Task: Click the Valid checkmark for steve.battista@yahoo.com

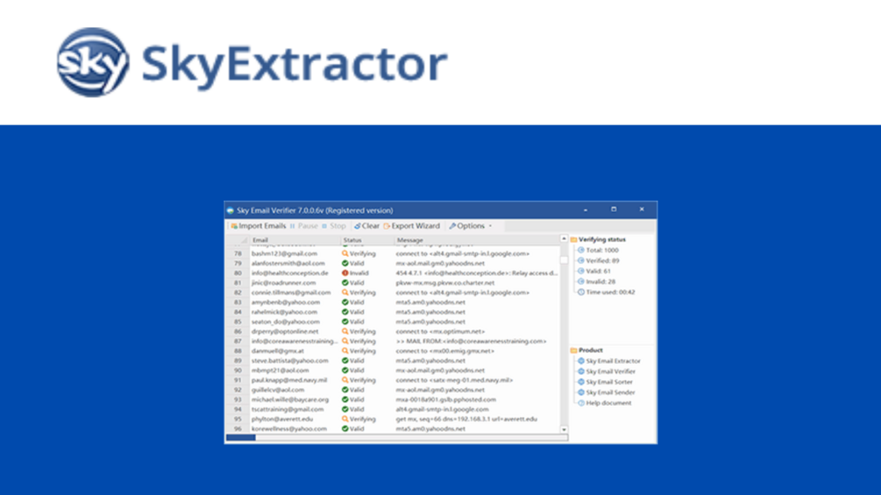Action: point(345,361)
